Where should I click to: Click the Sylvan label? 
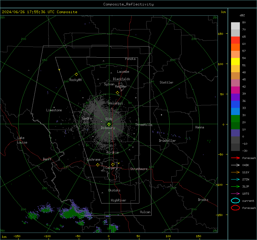click(109, 84)
